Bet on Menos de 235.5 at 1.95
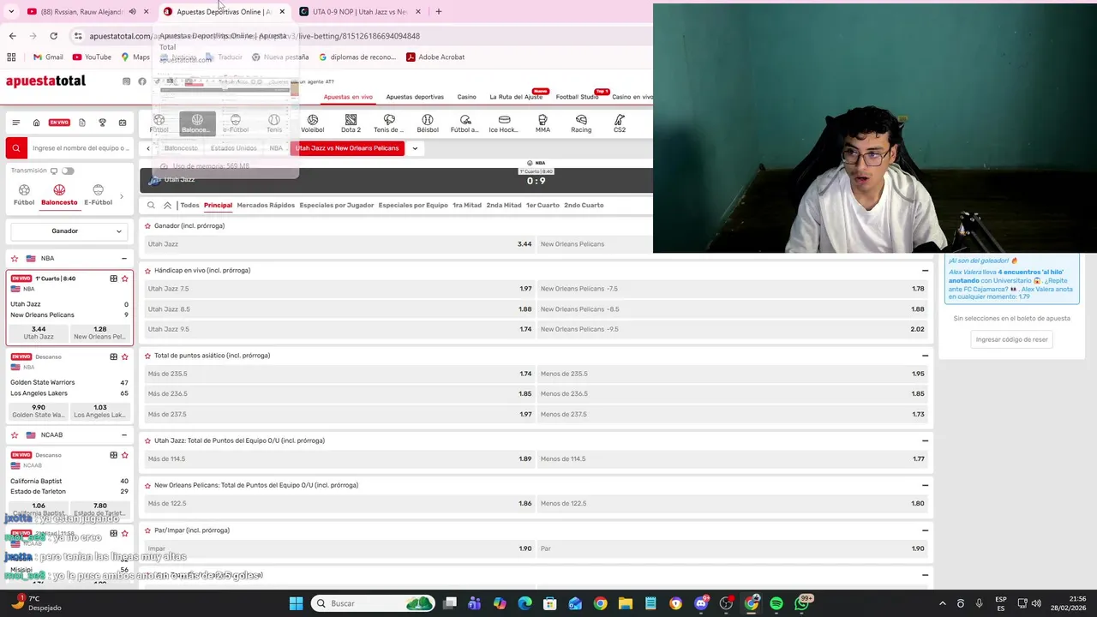Viewport: 1097px width, 617px height. pyautogui.click(x=733, y=374)
